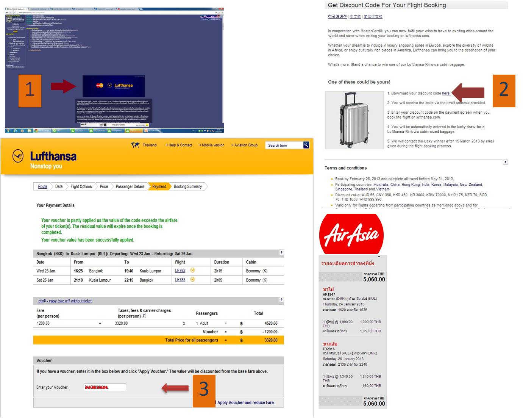523x418 pixels.
Task: Open the etix easy take off without ticket link
Action: [64, 301]
